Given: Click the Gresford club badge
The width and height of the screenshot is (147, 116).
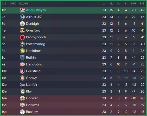Looking at the screenshot, I should [x=22, y=30].
